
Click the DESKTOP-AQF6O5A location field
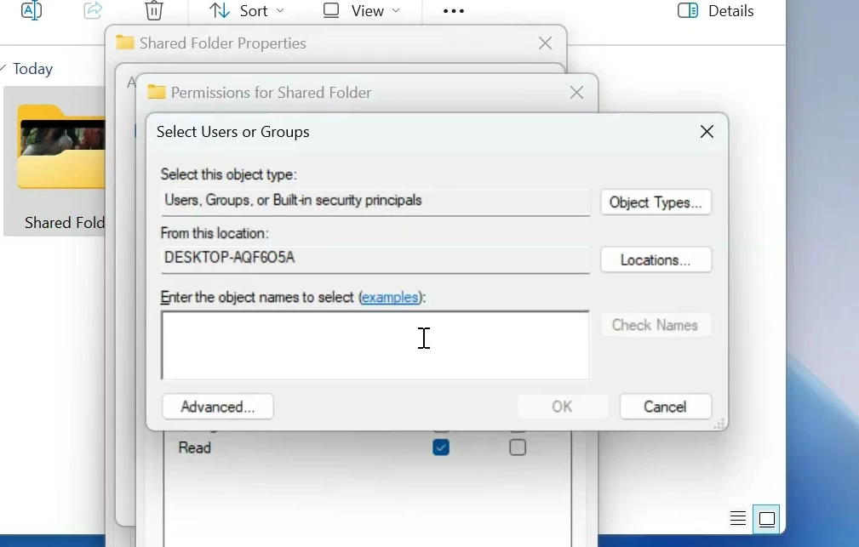[x=375, y=258]
